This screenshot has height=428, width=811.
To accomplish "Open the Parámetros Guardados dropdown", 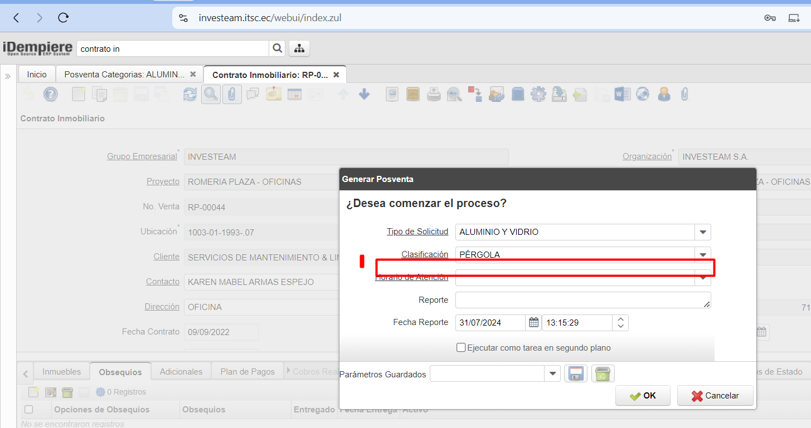I will (552, 374).
